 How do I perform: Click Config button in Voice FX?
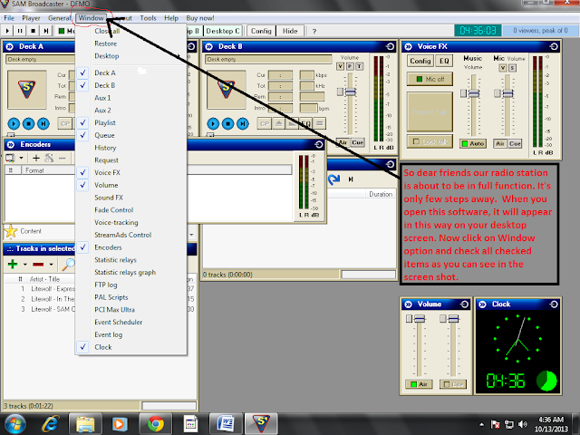click(420, 61)
